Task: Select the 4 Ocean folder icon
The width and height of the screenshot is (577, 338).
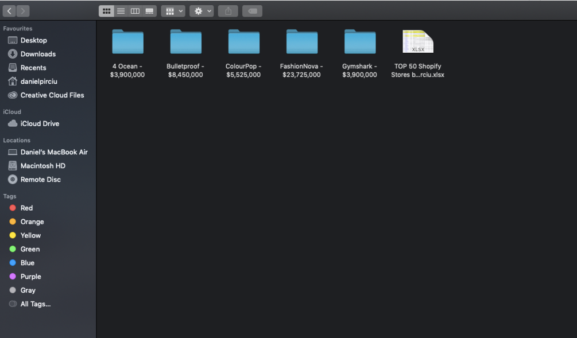Action: point(127,41)
